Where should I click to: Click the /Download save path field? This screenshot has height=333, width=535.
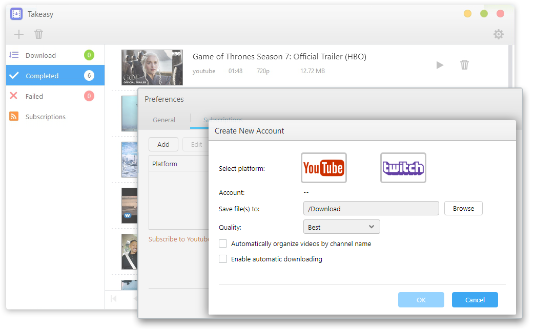pos(371,208)
